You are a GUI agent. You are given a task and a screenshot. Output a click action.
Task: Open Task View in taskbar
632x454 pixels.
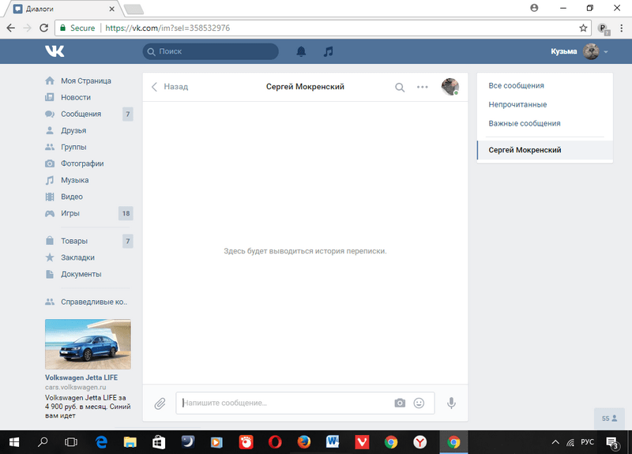(x=71, y=442)
